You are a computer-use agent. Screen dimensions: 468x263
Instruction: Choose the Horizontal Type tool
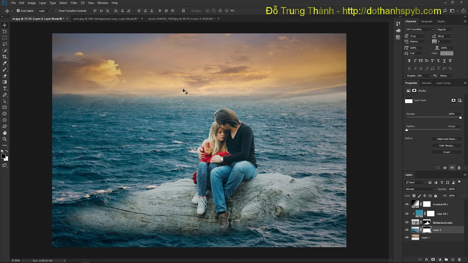tap(5, 88)
